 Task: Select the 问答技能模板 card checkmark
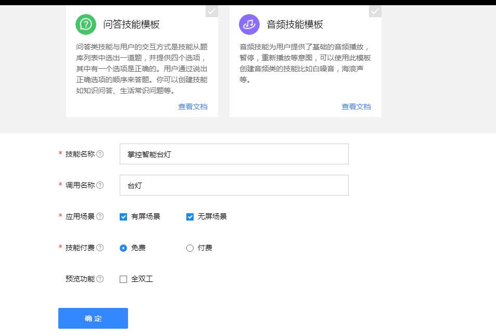(x=212, y=11)
